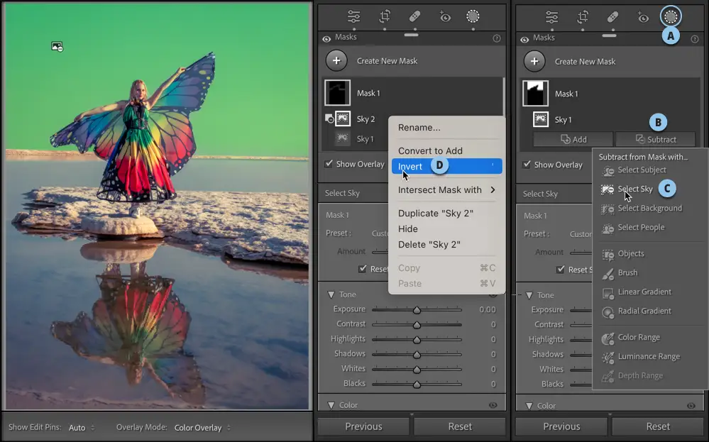
Task: Open Masking tool in middle panel
Action: click(473, 17)
